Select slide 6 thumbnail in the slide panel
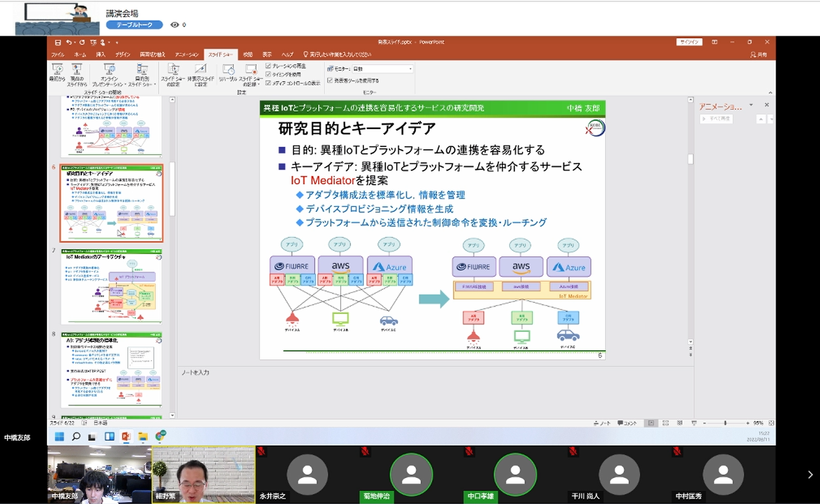 point(111,203)
